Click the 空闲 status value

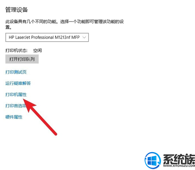[x=38, y=50]
